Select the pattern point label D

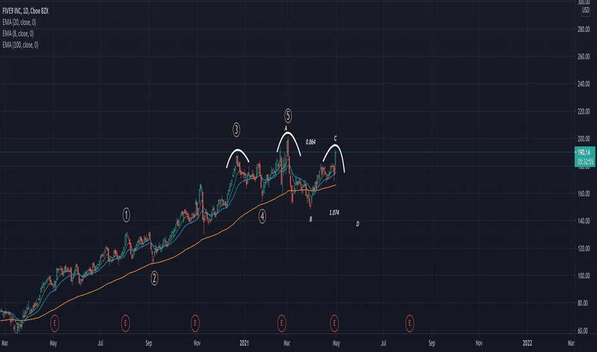357,224
